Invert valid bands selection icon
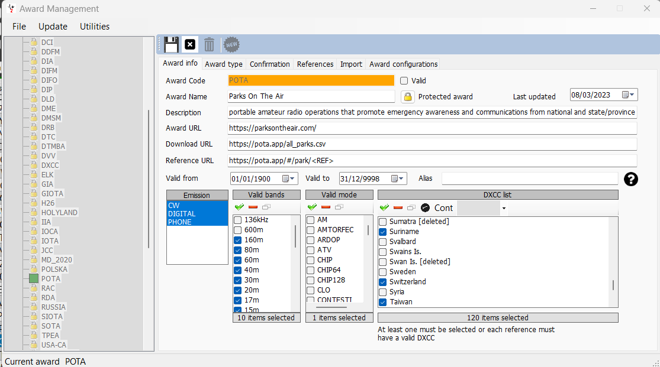The width and height of the screenshot is (660, 367). coord(266,207)
